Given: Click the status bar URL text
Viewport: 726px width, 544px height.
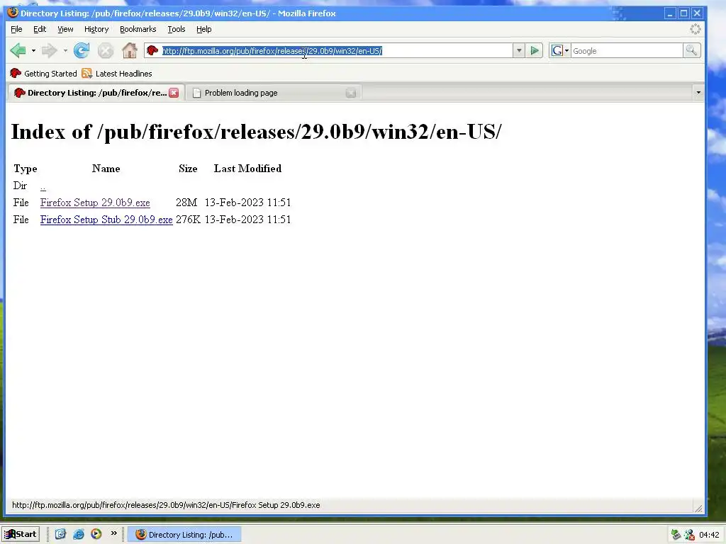Looking at the screenshot, I should click(x=166, y=505).
